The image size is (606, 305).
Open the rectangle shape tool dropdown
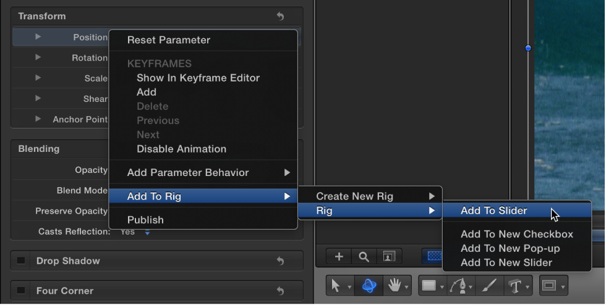point(442,287)
